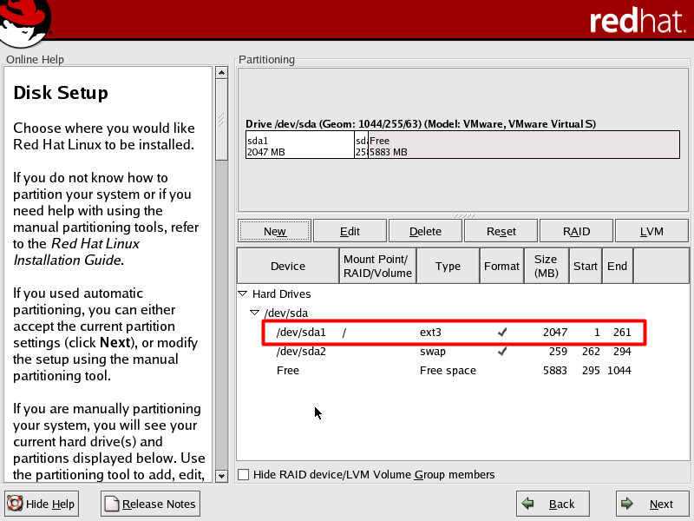Click the Edit partition button

pos(350,231)
